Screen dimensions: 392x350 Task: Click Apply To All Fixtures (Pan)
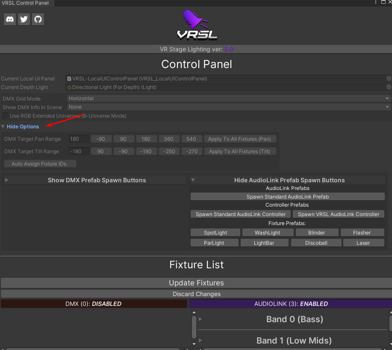point(240,139)
